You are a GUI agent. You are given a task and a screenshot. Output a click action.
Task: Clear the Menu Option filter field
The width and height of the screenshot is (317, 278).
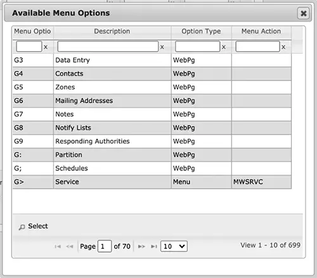click(x=46, y=47)
